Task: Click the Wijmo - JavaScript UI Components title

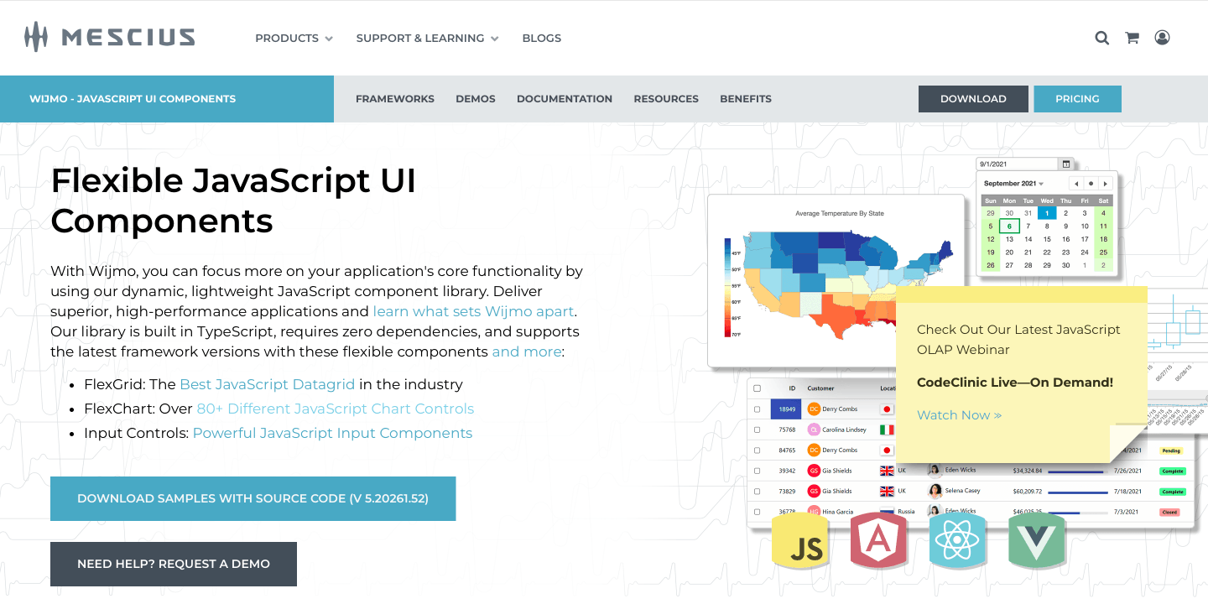Action: (x=133, y=99)
